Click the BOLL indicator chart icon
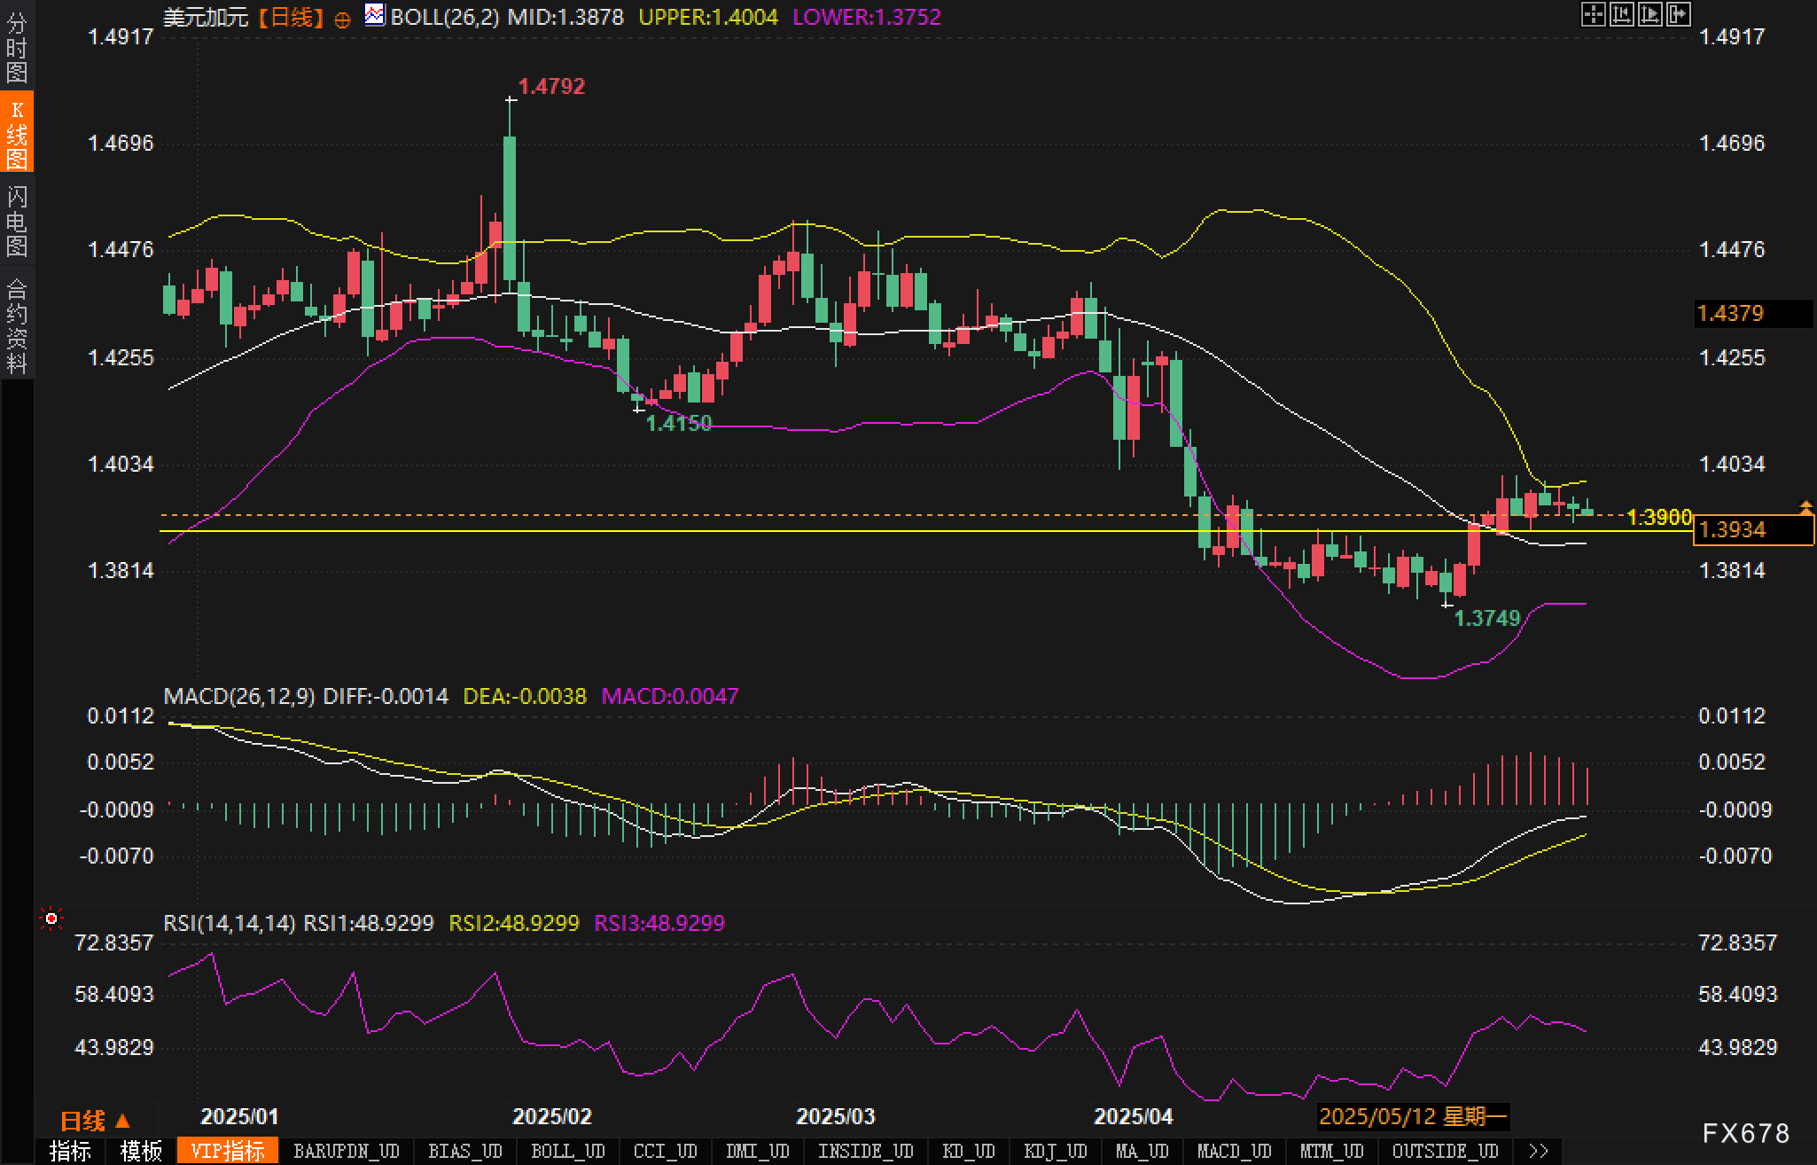The image size is (1817, 1165). [375, 15]
